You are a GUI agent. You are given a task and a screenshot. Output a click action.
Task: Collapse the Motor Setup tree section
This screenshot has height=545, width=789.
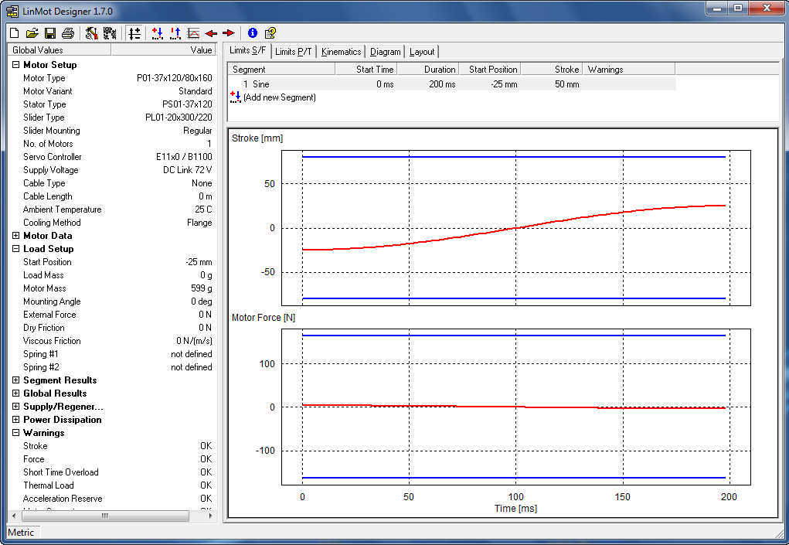tap(15, 65)
